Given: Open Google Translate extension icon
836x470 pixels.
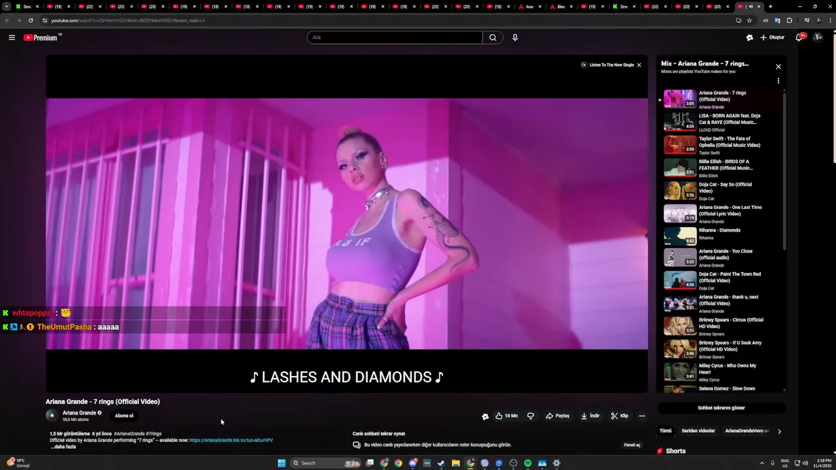Looking at the screenshot, I should 777,20.
